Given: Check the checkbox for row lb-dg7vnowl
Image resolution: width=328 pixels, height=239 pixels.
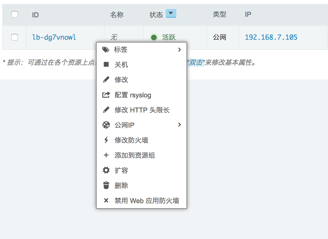Looking at the screenshot, I should [15, 37].
